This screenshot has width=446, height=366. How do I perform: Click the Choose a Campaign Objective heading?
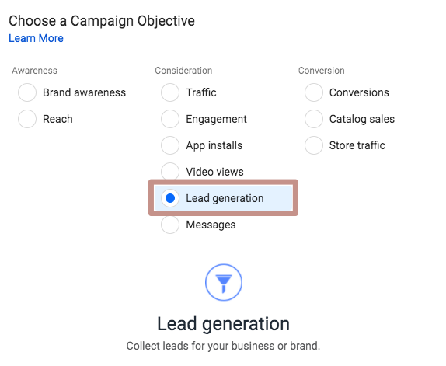point(102,21)
